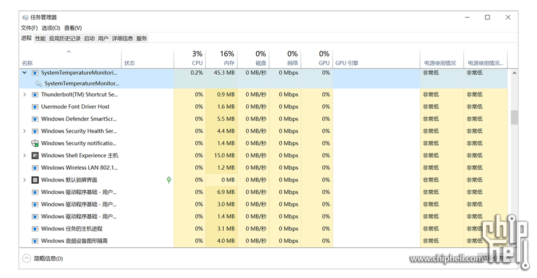Click the Windows Shell Experience 主机 icon
This screenshot has height=278, width=537.
[35, 156]
